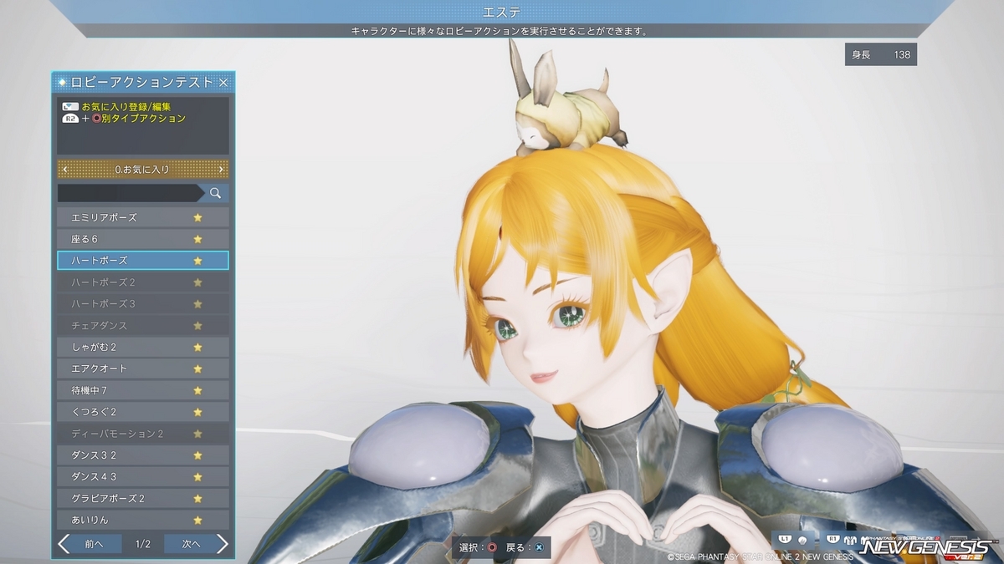Close the ロビーアクションテスト panel
The height and width of the screenshot is (564, 1004).
[x=223, y=83]
